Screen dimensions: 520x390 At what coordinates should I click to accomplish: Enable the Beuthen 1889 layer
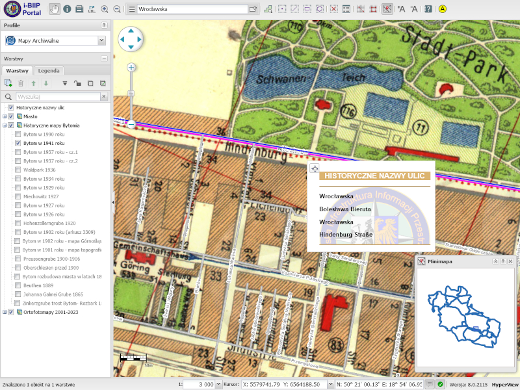tap(18, 285)
